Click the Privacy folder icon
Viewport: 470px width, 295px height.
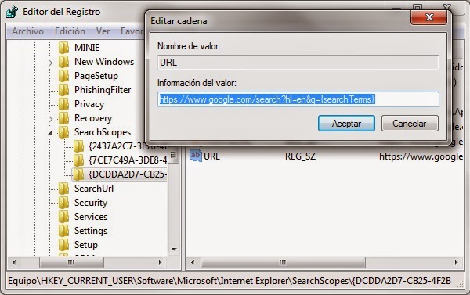pyautogui.click(x=63, y=104)
